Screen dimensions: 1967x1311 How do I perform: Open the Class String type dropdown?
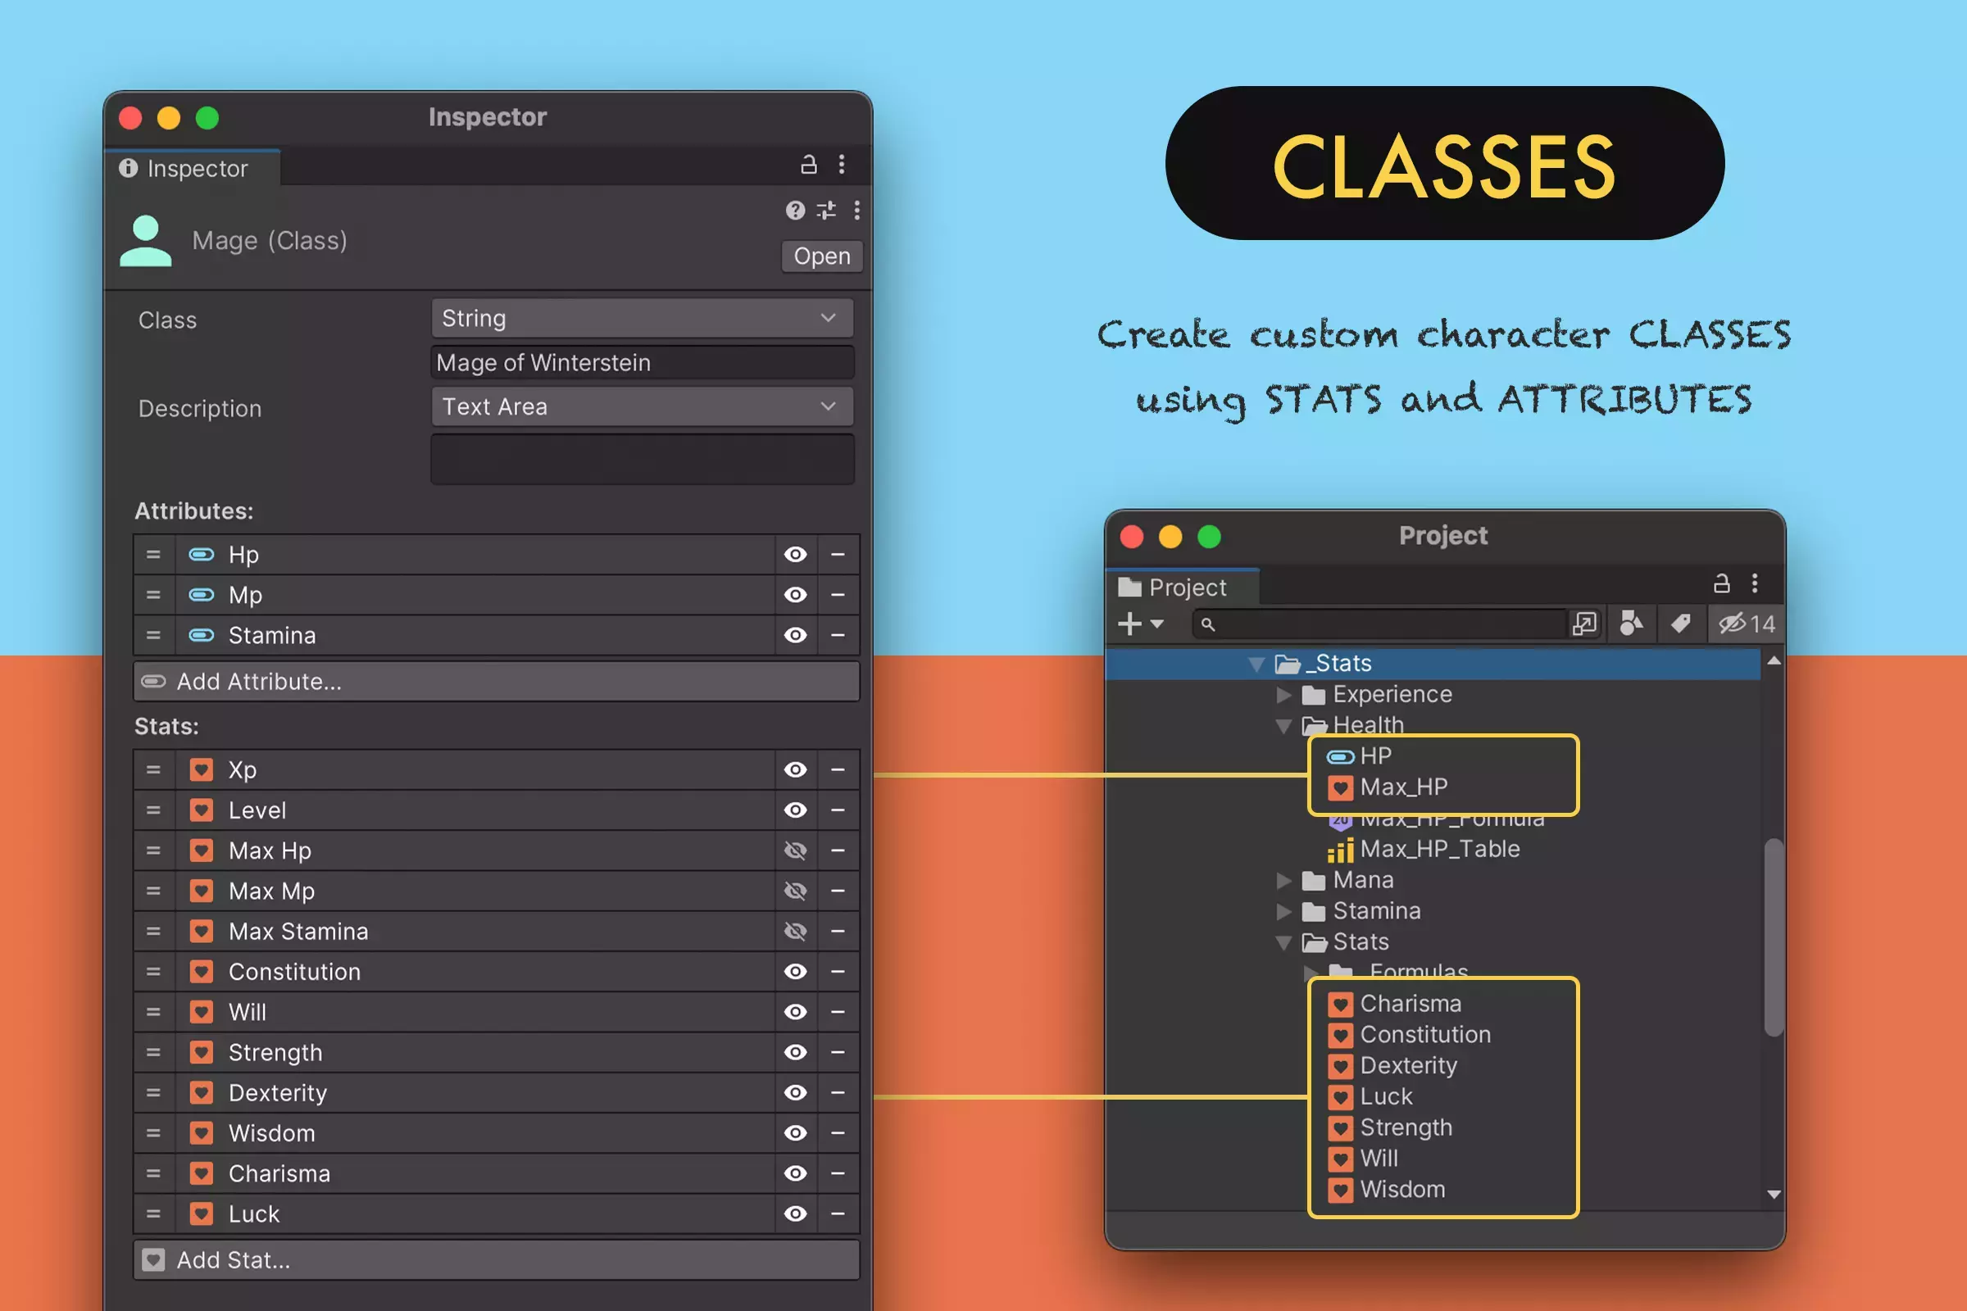pyautogui.click(x=642, y=319)
